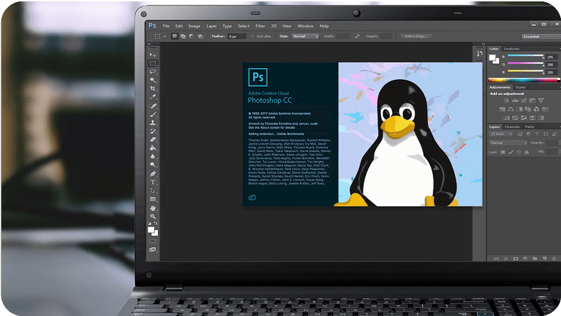The height and width of the screenshot is (316, 561).
Task: Select the Path Selection tool
Action: [153, 191]
